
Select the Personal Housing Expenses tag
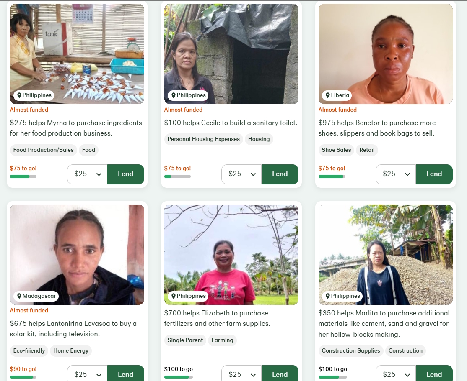pos(203,139)
